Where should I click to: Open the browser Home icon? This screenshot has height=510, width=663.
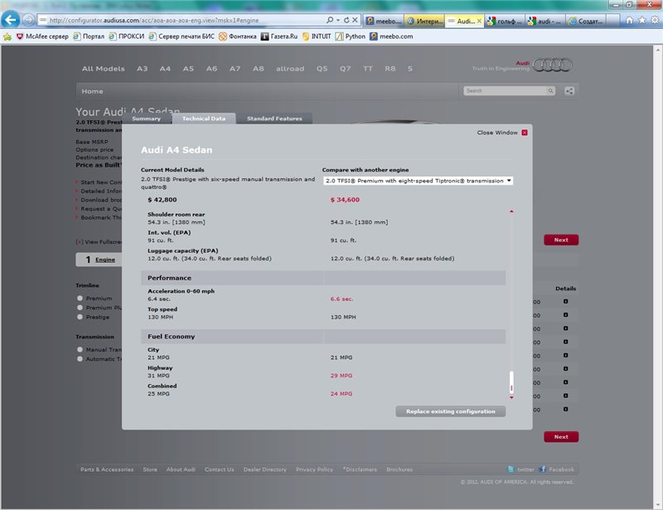tap(630, 20)
